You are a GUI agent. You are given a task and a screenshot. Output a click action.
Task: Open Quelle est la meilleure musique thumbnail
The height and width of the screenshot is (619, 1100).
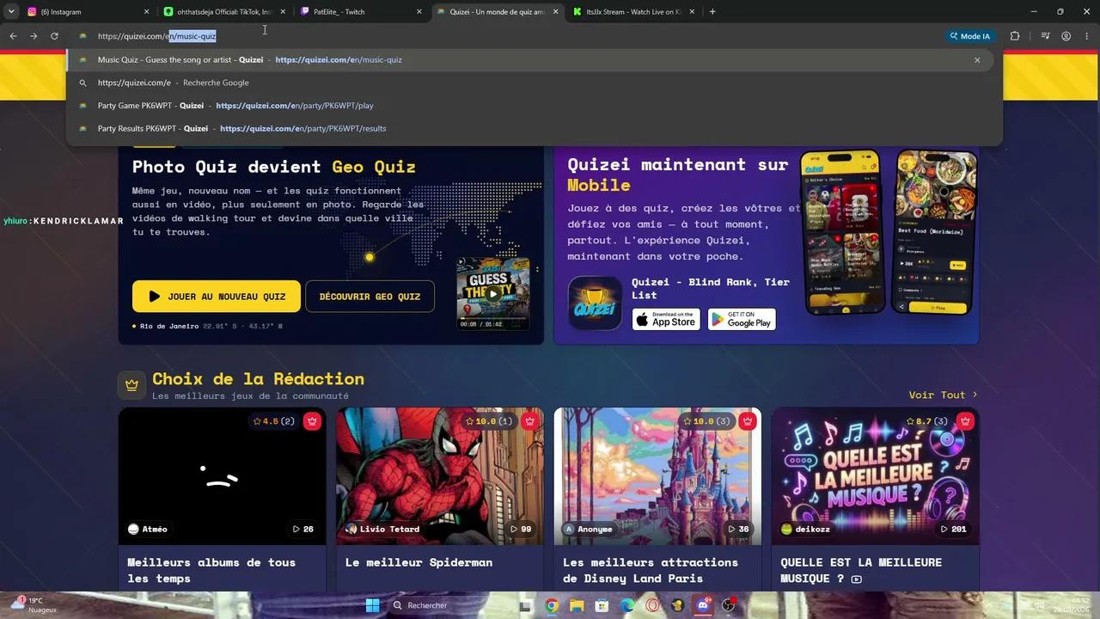(x=875, y=476)
